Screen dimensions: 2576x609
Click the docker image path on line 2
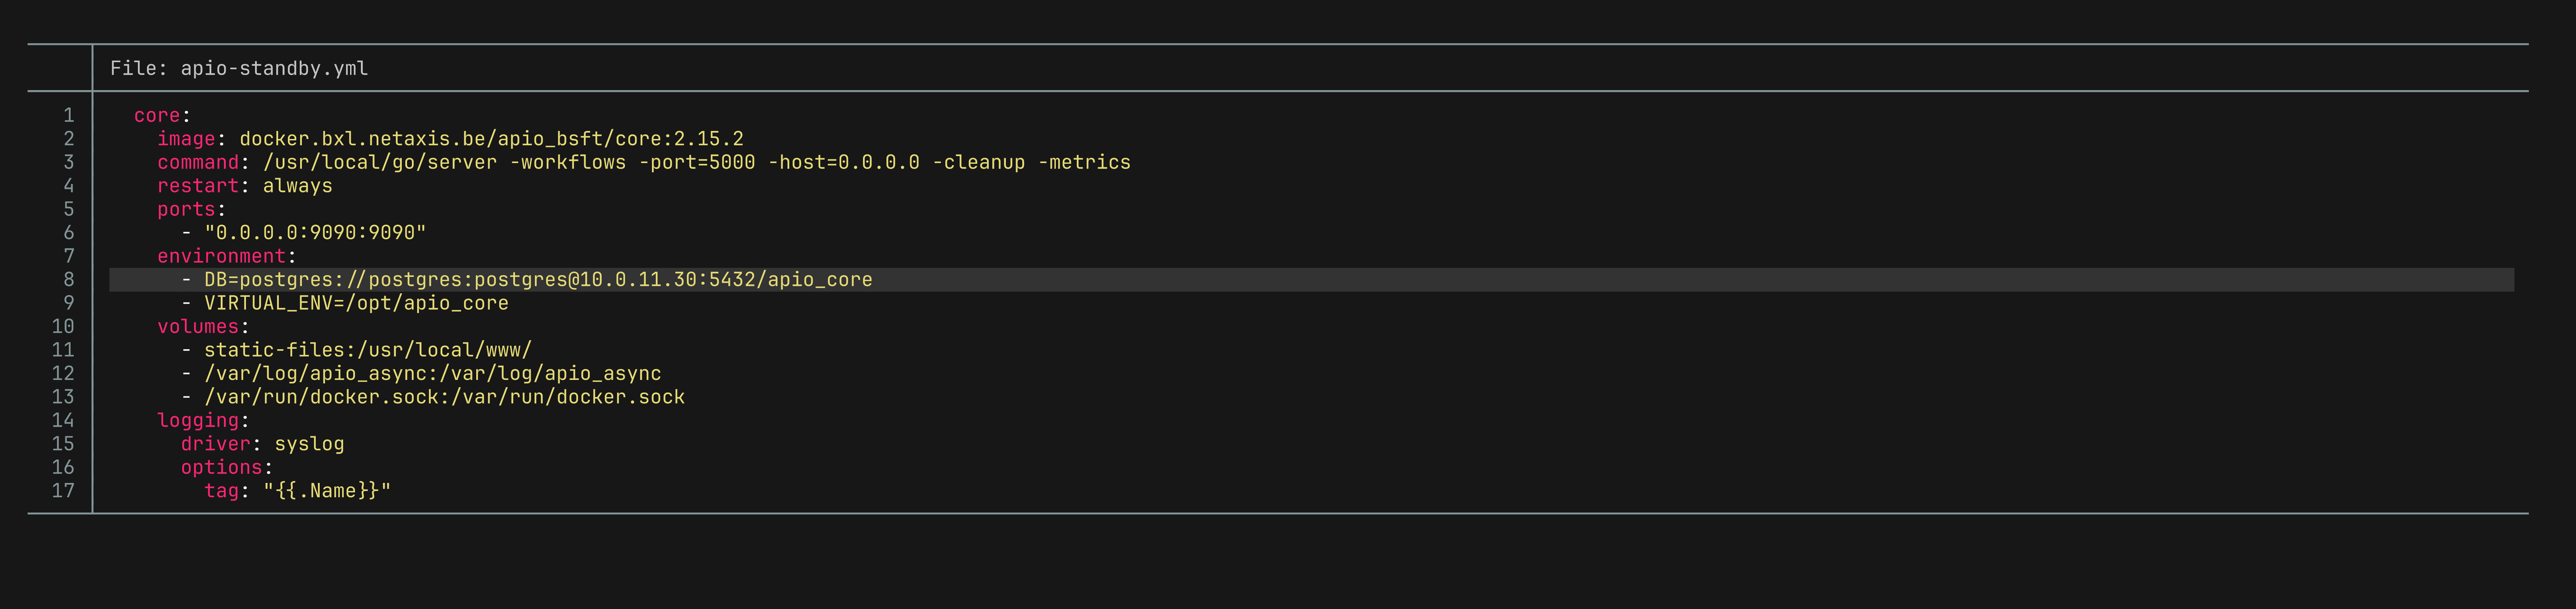pos(491,139)
